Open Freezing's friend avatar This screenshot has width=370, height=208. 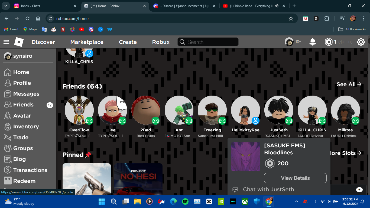[212, 110]
